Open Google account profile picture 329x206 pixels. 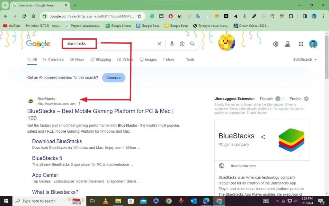[x=313, y=44]
